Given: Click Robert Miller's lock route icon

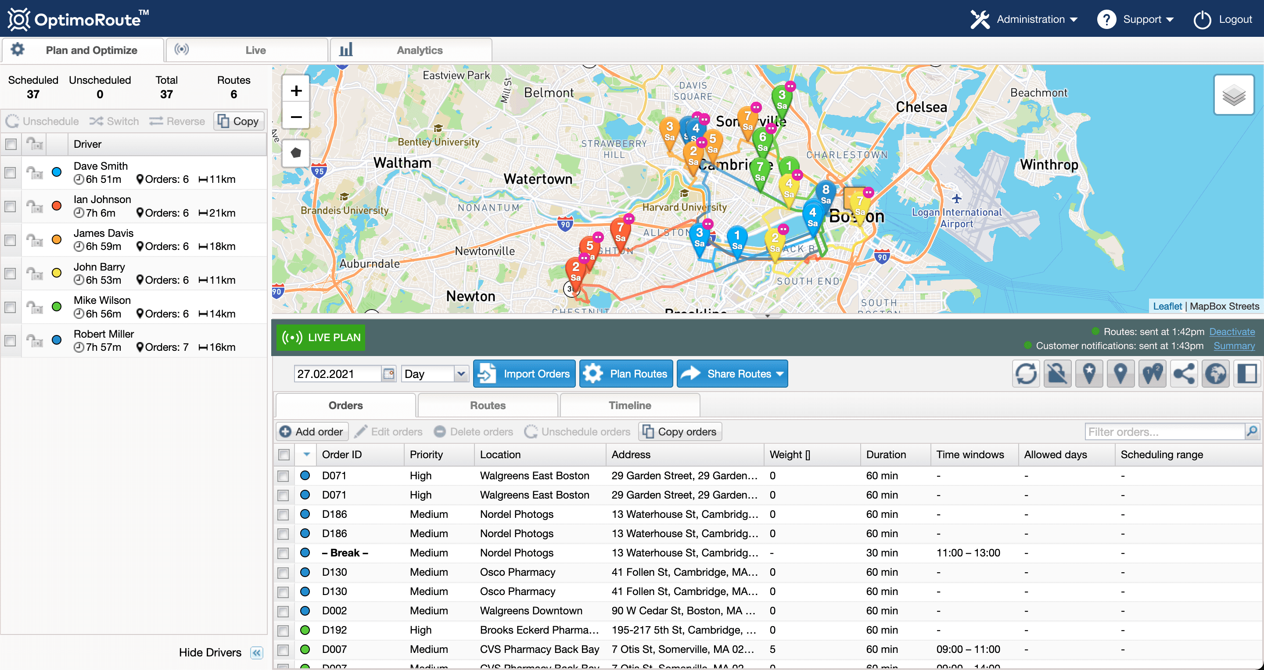Looking at the screenshot, I should tap(34, 340).
